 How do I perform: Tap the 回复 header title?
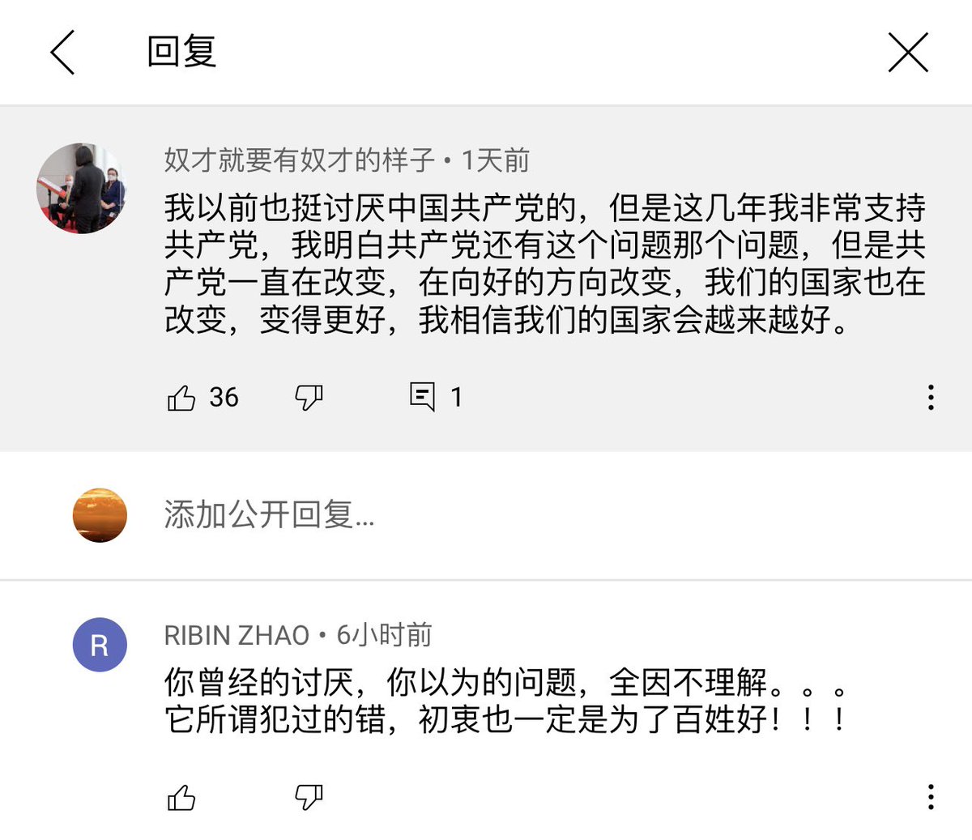(x=181, y=53)
